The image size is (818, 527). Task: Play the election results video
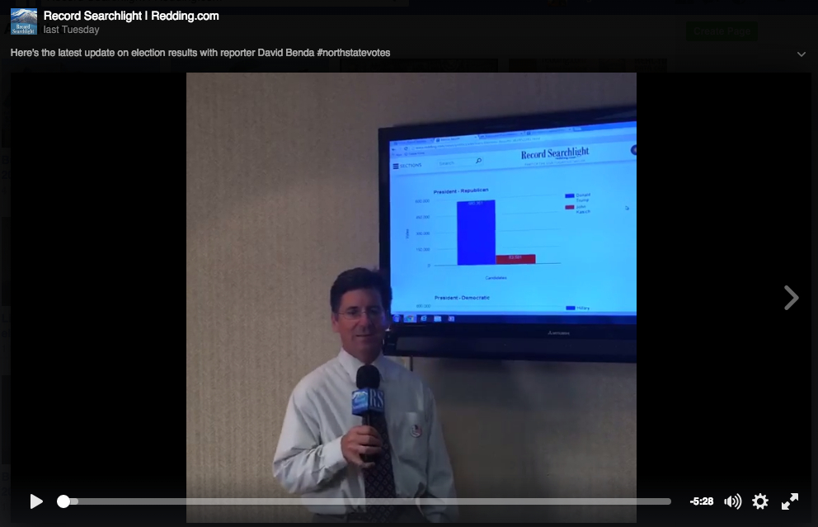point(36,501)
